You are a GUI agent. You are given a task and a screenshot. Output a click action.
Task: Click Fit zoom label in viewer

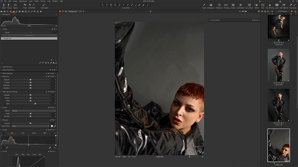click(x=240, y=11)
